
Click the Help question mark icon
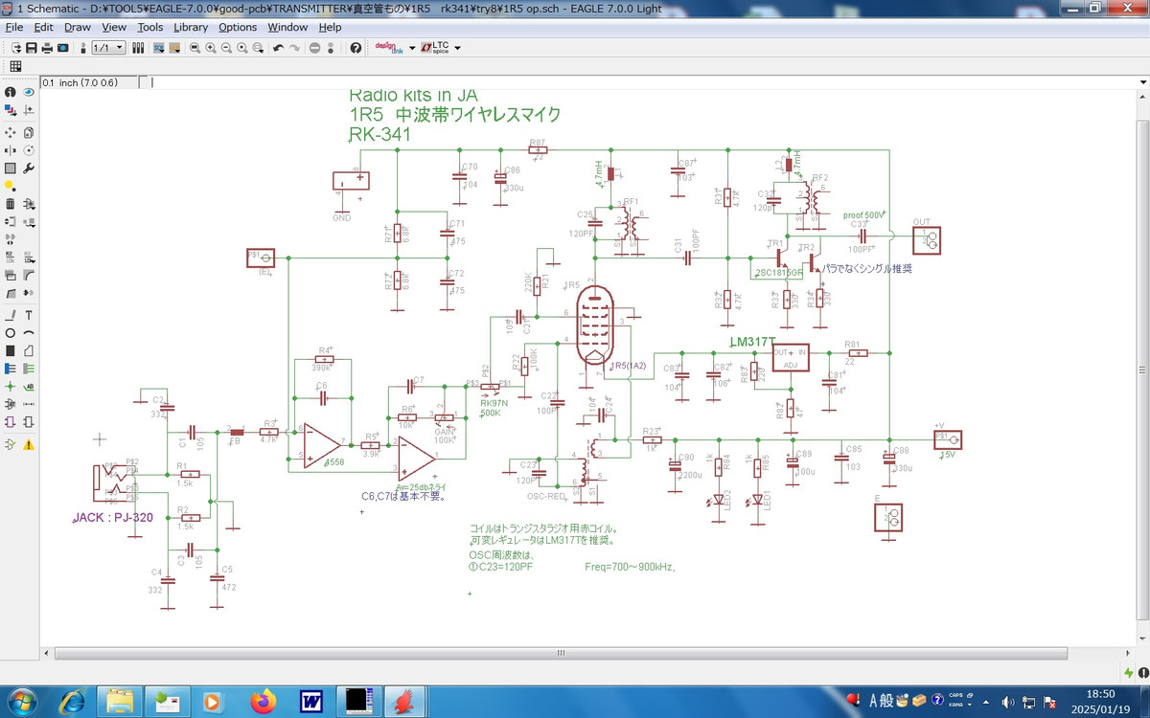(x=356, y=48)
